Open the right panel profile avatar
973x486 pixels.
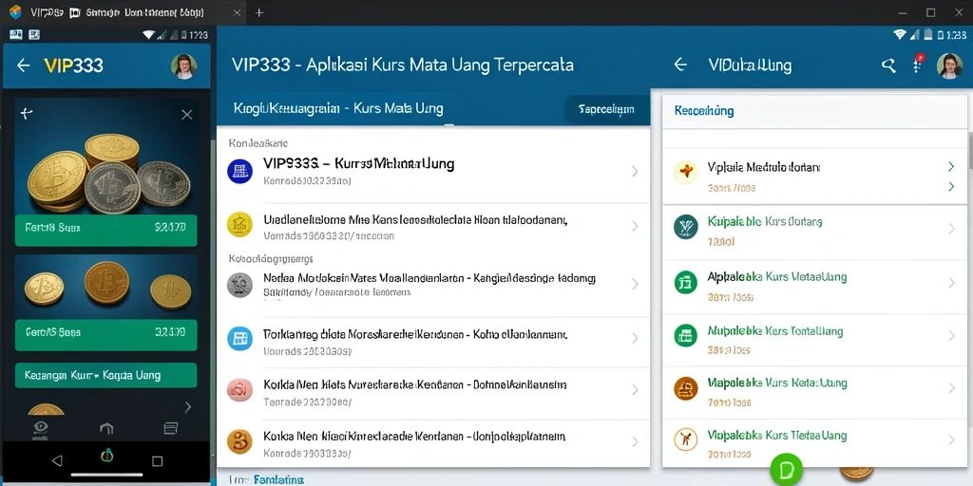click(x=949, y=65)
